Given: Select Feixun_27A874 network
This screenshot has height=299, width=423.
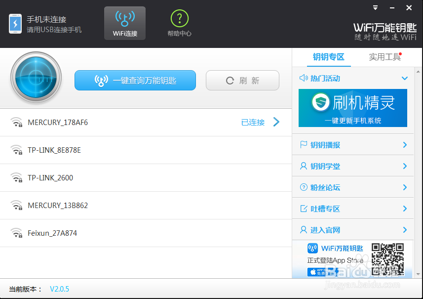Looking at the screenshot, I should pyautogui.click(x=146, y=233).
